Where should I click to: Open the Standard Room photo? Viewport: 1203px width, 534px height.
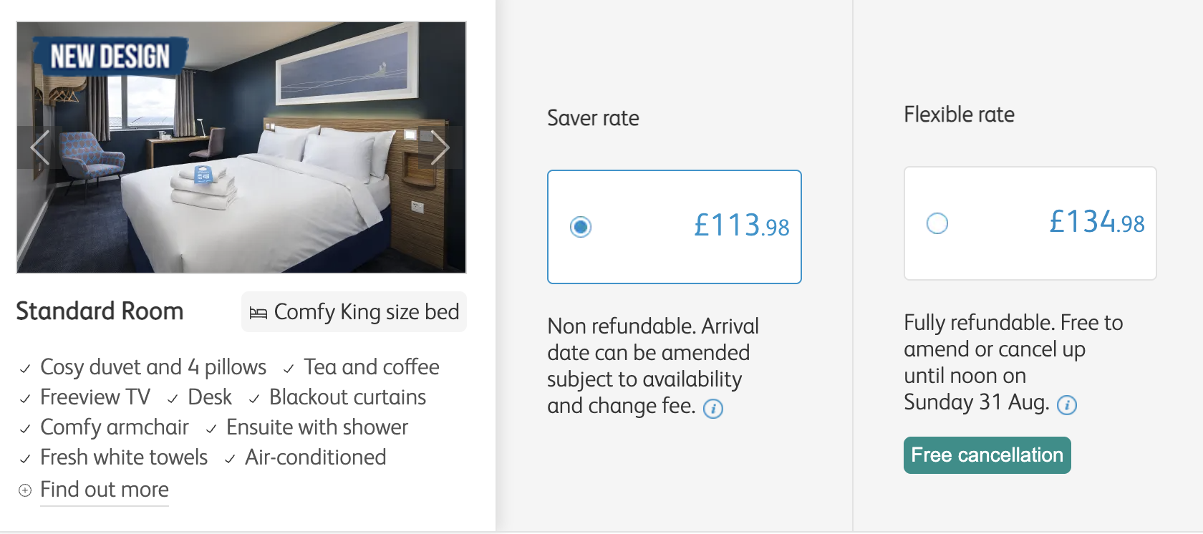(241, 147)
